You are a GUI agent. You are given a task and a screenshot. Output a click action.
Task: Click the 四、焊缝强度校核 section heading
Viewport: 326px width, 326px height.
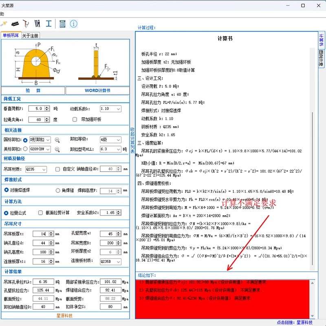coord(154,183)
